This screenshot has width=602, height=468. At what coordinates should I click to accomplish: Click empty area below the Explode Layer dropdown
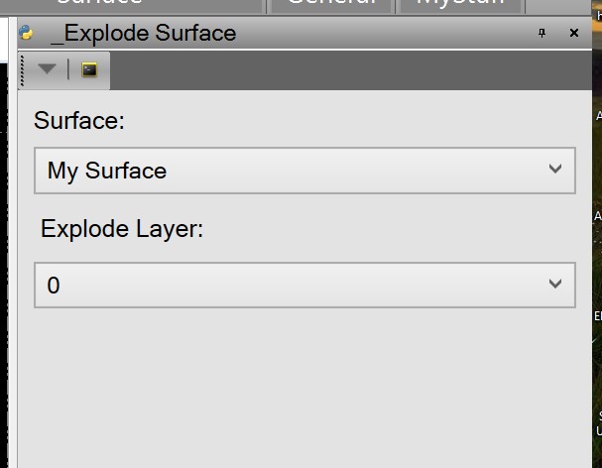point(298,387)
